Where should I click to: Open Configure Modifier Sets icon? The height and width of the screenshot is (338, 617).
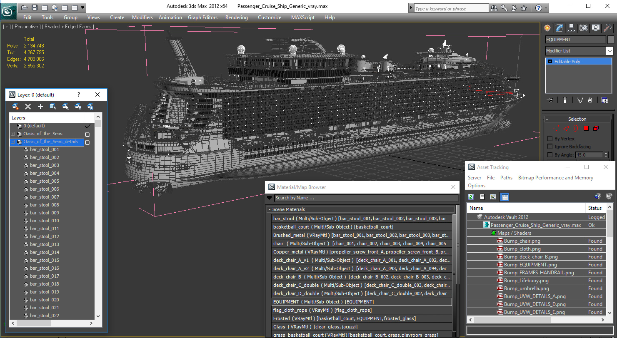coord(605,100)
